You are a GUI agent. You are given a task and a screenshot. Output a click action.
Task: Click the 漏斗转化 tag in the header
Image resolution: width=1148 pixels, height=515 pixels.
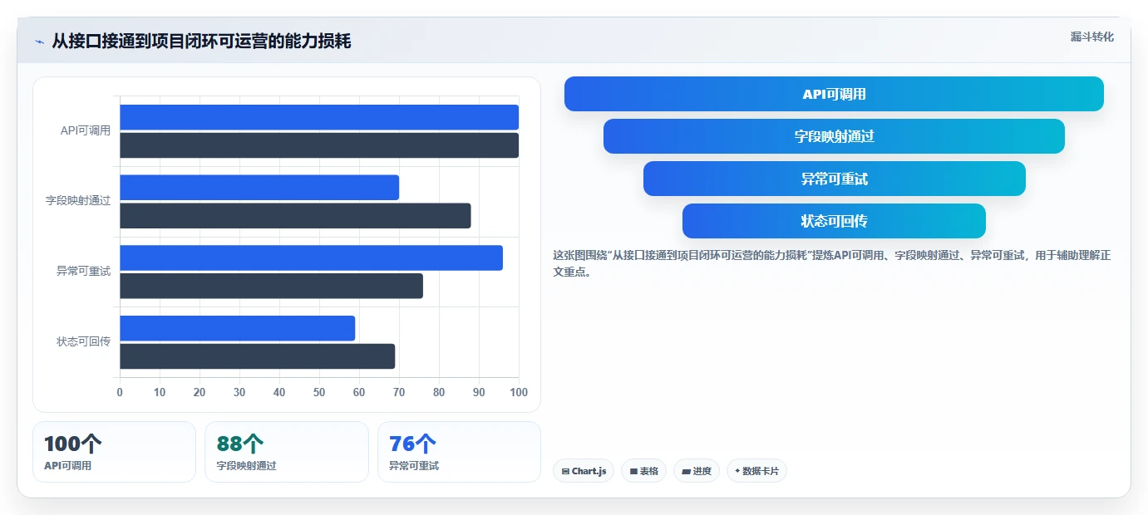coord(1091,37)
